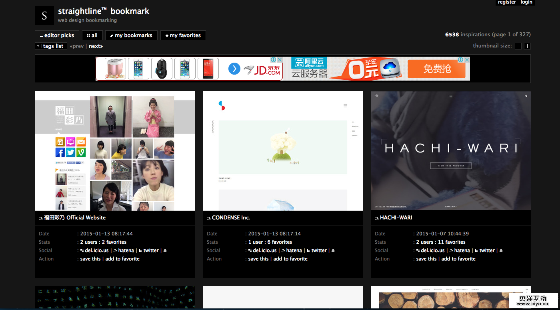This screenshot has width=560, height=310.
Task: Save this CONDENSE Inc. bookmark
Action: pyautogui.click(x=258, y=259)
